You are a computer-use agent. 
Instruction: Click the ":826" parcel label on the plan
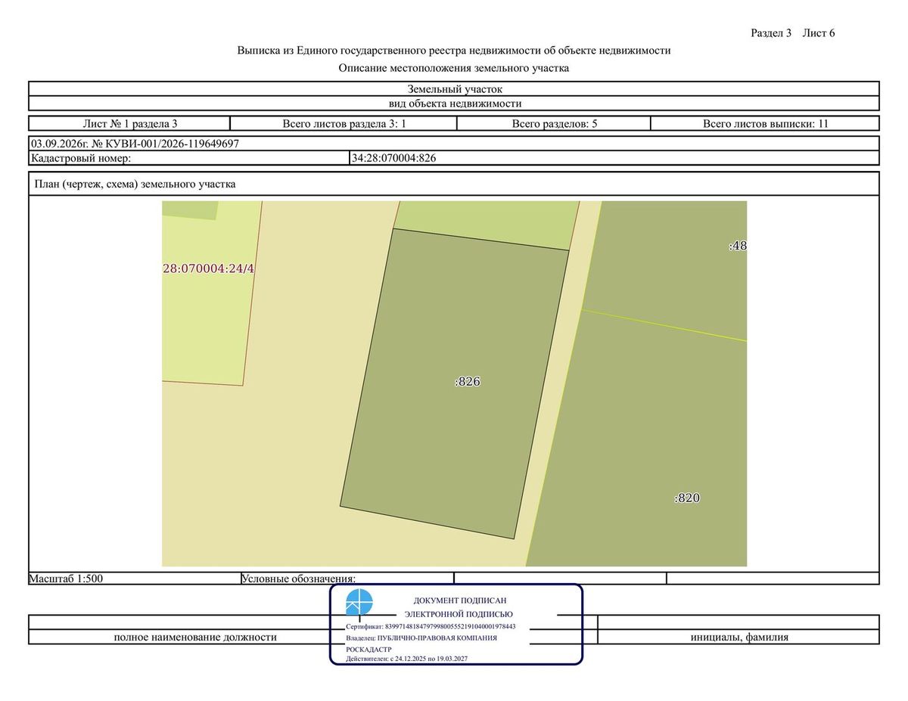pos(468,382)
